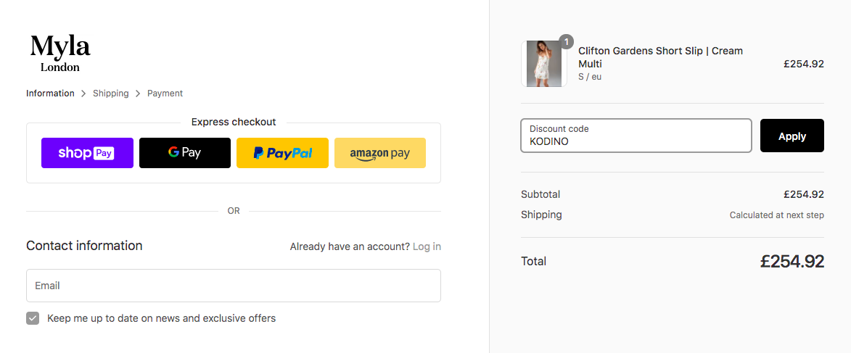Click the Log in link
Image resolution: width=851 pixels, height=353 pixels.
click(427, 246)
